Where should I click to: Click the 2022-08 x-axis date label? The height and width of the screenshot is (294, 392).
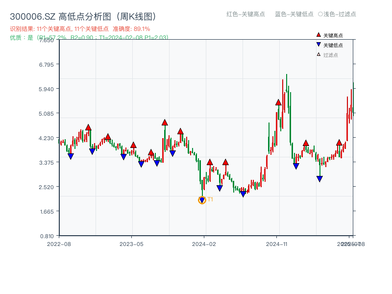point(59,244)
